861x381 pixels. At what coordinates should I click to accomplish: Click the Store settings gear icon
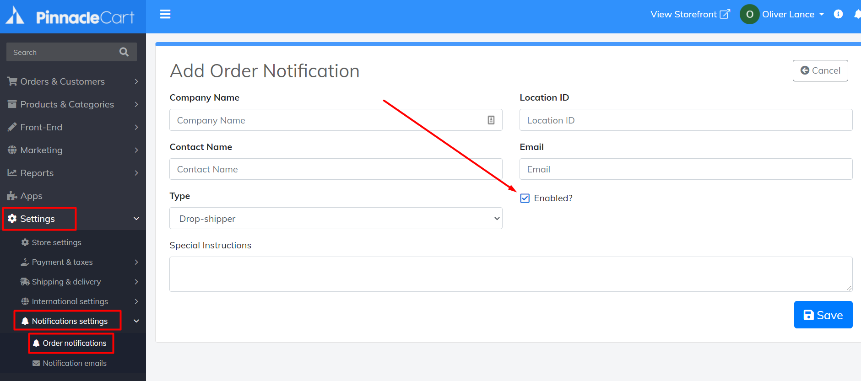tap(25, 242)
